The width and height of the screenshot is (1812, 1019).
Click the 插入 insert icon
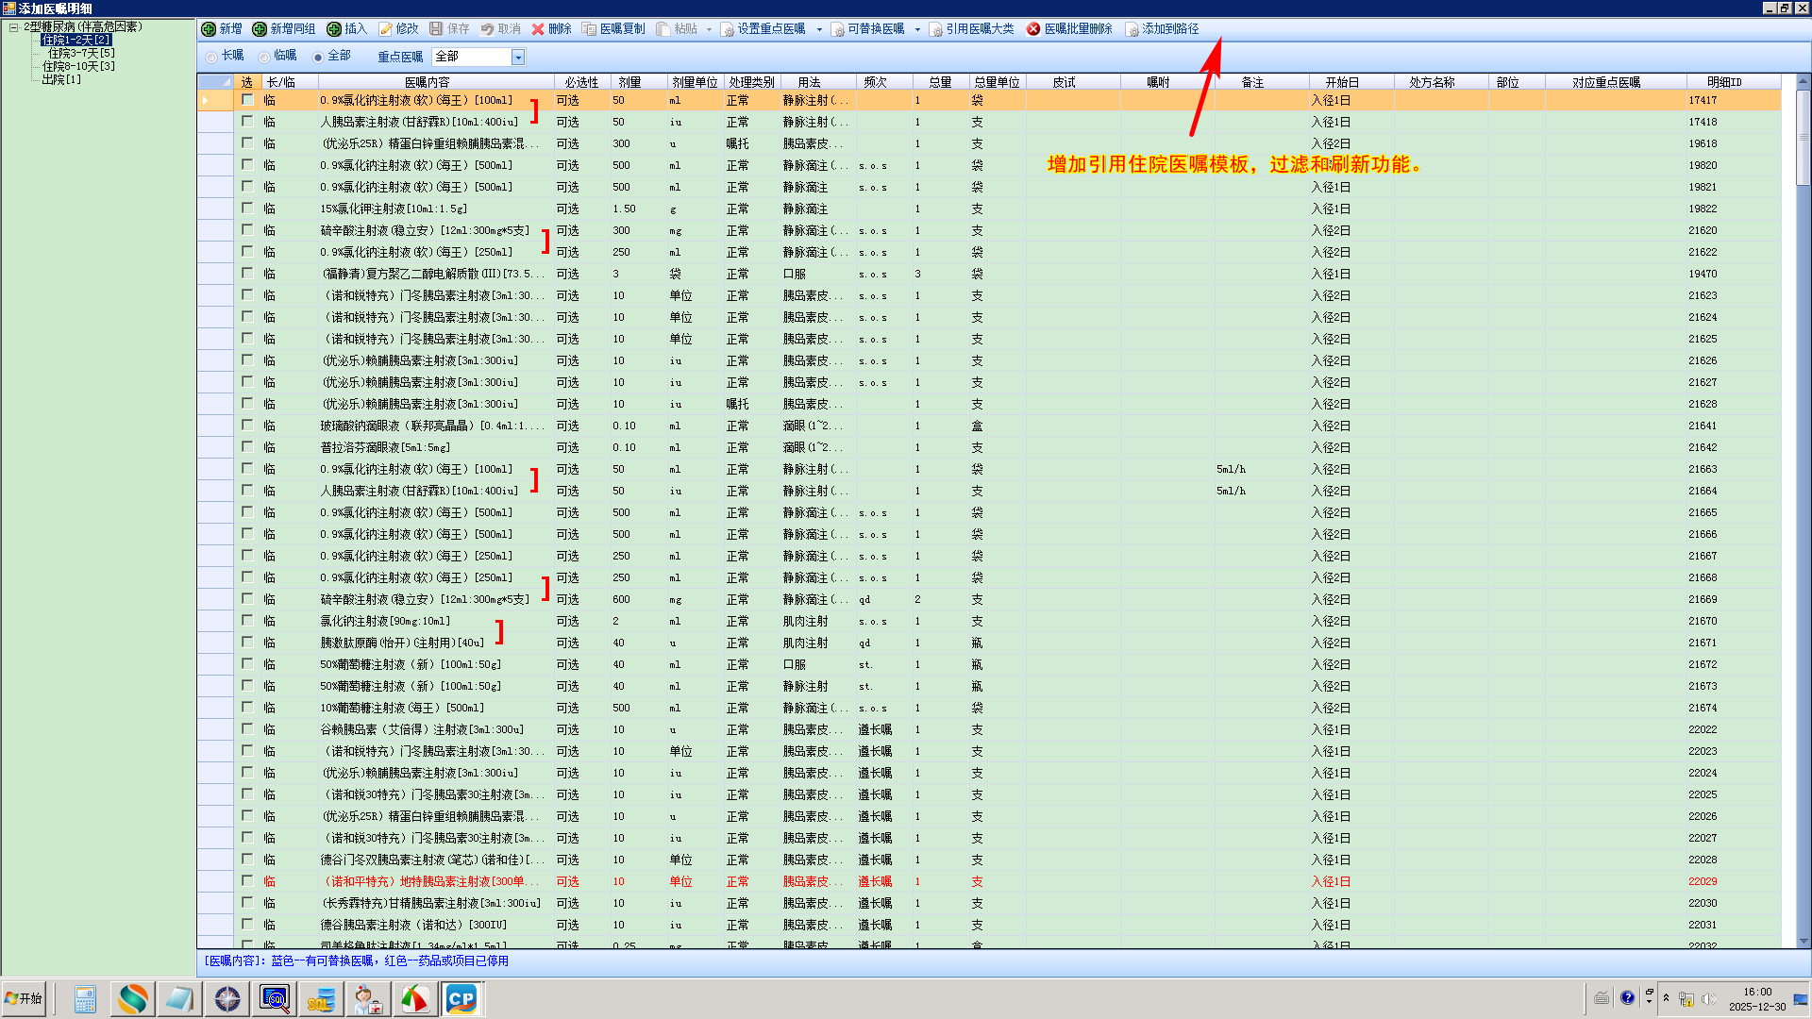click(x=334, y=29)
